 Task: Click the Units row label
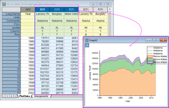(x=12, y=17)
